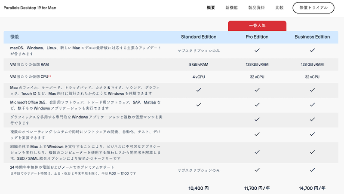Click Standard Edition checkmark in Microsoft Office 365 row
This screenshot has width=344, height=194.
click(x=199, y=104)
